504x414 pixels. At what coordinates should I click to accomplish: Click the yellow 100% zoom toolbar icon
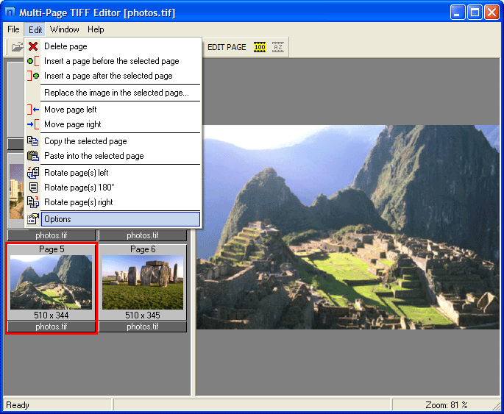259,47
